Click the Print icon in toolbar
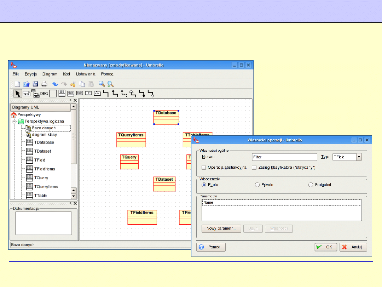 (44, 84)
